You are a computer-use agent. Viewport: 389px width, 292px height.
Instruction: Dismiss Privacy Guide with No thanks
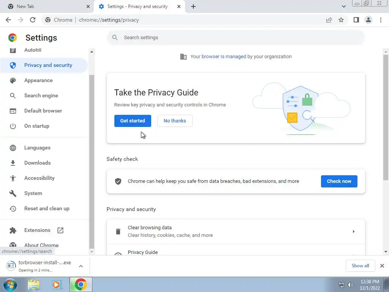click(x=175, y=121)
